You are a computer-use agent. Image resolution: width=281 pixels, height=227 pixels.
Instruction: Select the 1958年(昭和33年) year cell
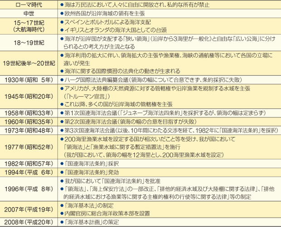pyautogui.click(x=29, y=113)
